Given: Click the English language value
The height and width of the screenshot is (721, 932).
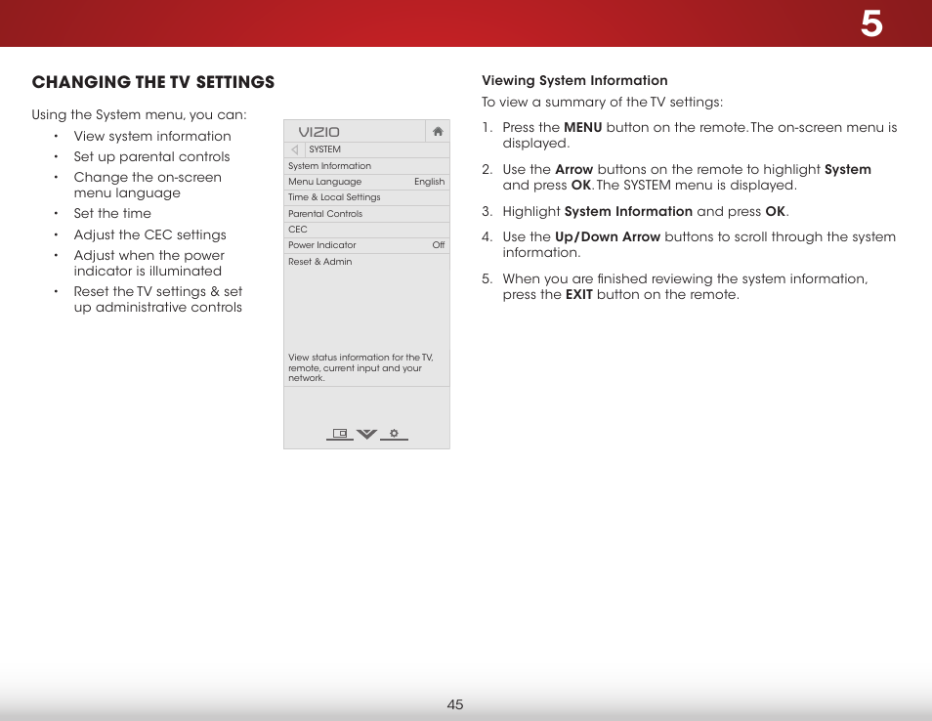Looking at the screenshot, I should coord(429,182).
